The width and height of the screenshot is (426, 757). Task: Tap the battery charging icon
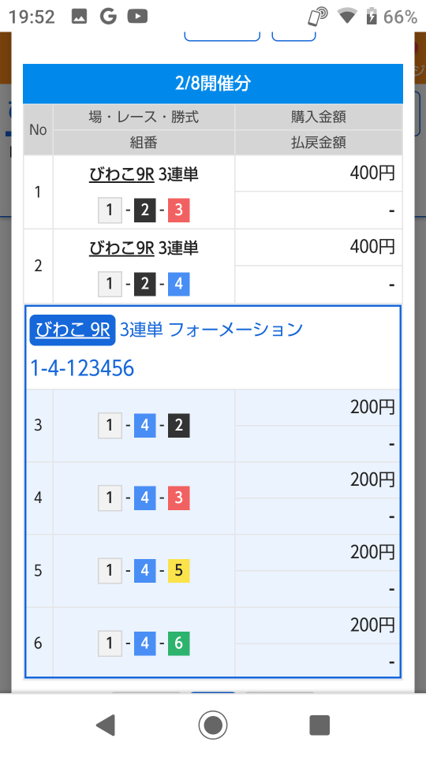pos(372,17)
